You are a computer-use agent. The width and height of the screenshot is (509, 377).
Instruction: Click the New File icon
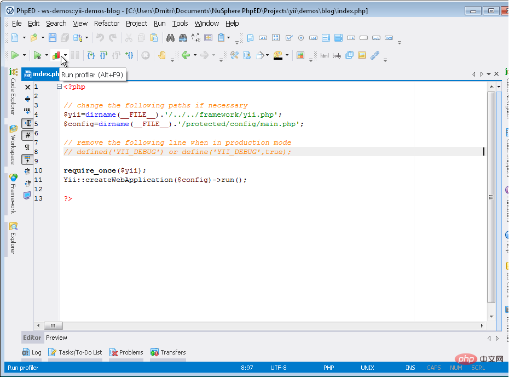(x=15, y=38)
